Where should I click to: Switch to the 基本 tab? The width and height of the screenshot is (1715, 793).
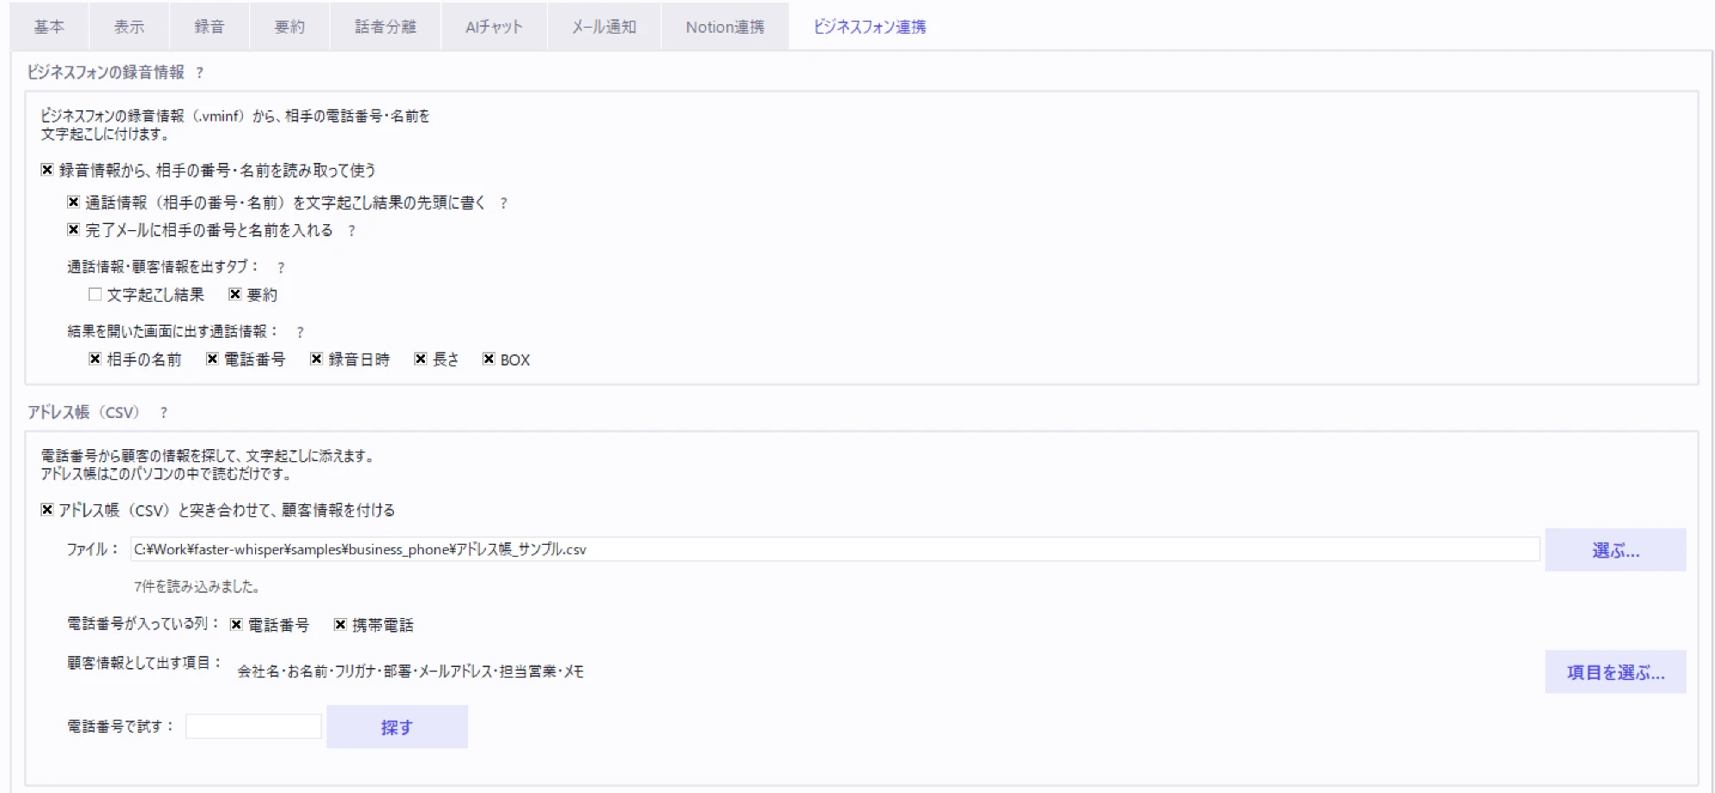click(49, 27)
